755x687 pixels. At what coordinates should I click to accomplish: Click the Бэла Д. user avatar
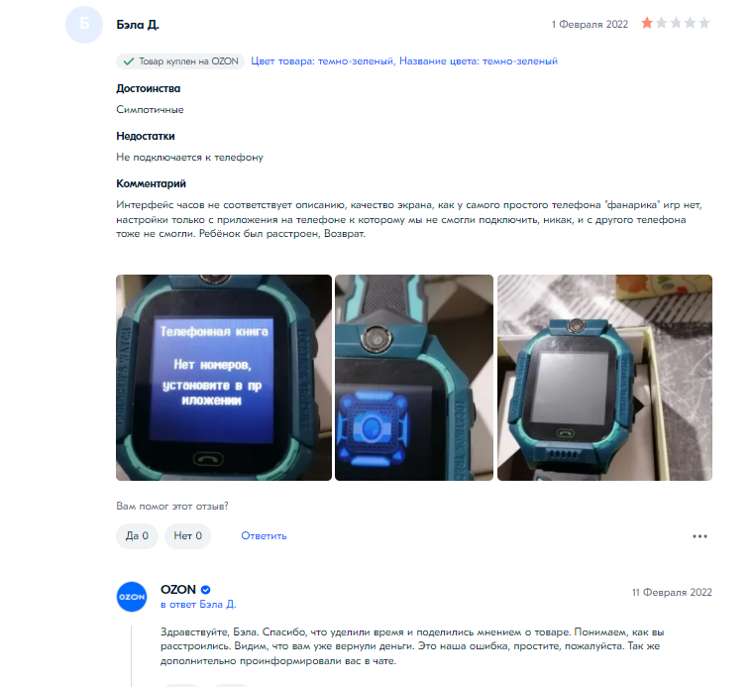(84, 25)
